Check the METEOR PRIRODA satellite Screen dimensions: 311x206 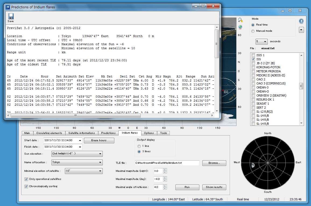[253, 71]
